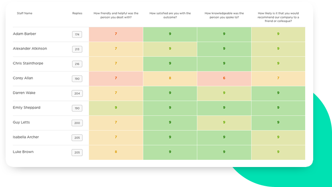
Task: Click on Emily Sheppard's name
Action: [26, 107]
